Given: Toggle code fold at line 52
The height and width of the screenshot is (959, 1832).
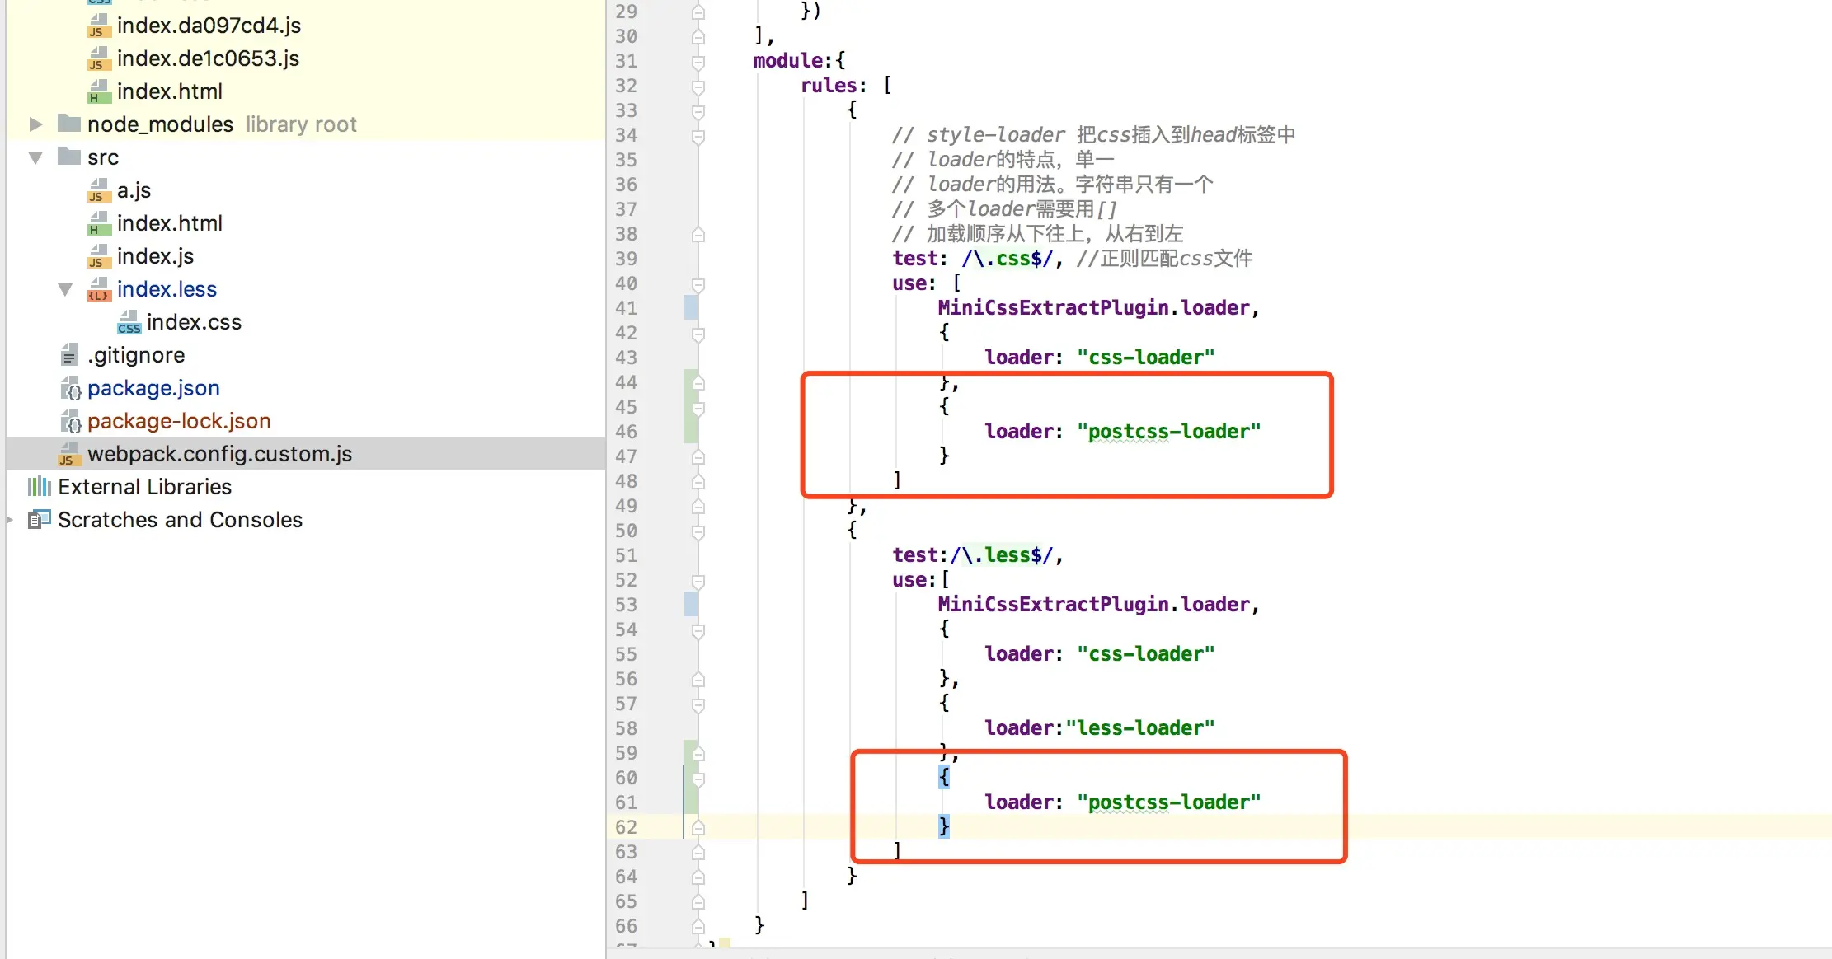Looking at the screenshot, I should (698, 581).
